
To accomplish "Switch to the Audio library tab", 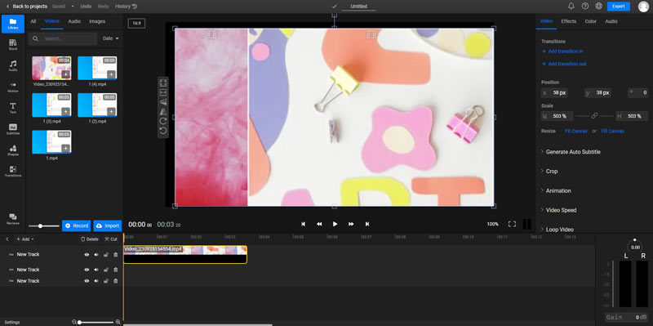I will pyautogui.click(x=74, y=21).
